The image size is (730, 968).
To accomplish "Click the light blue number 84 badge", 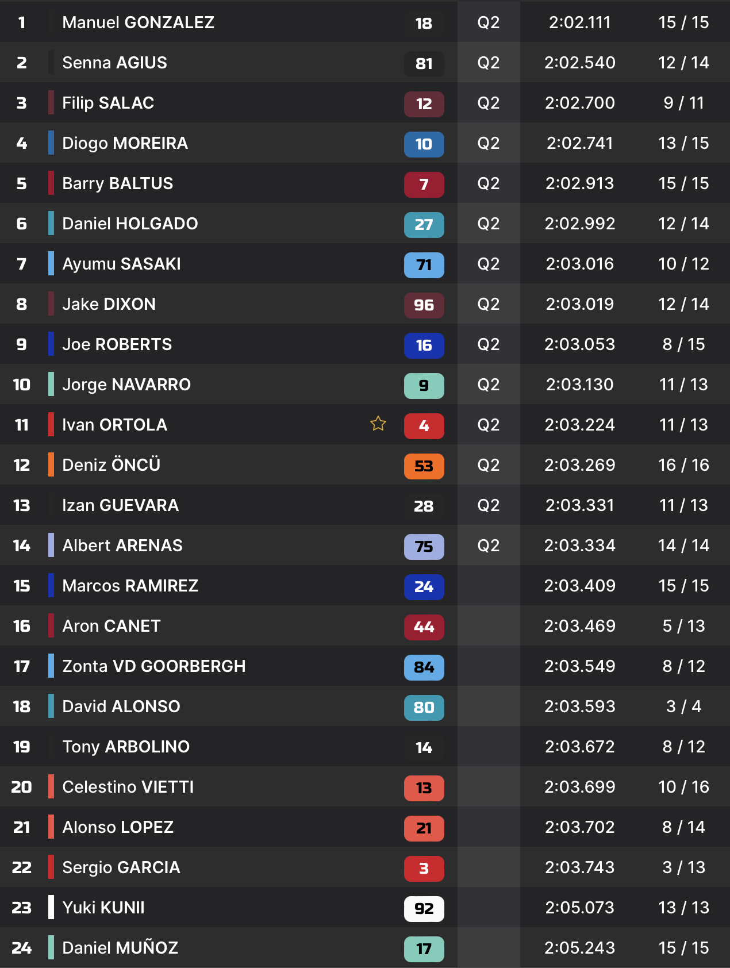I will [x=424, y=667].
